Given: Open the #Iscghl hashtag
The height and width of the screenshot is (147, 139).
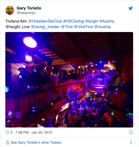Looking at the screenshot, I should click(92, 21).
